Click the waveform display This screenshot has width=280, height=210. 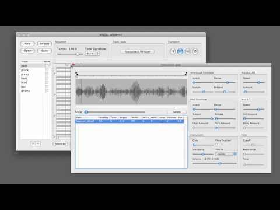(x=131, y=92)
